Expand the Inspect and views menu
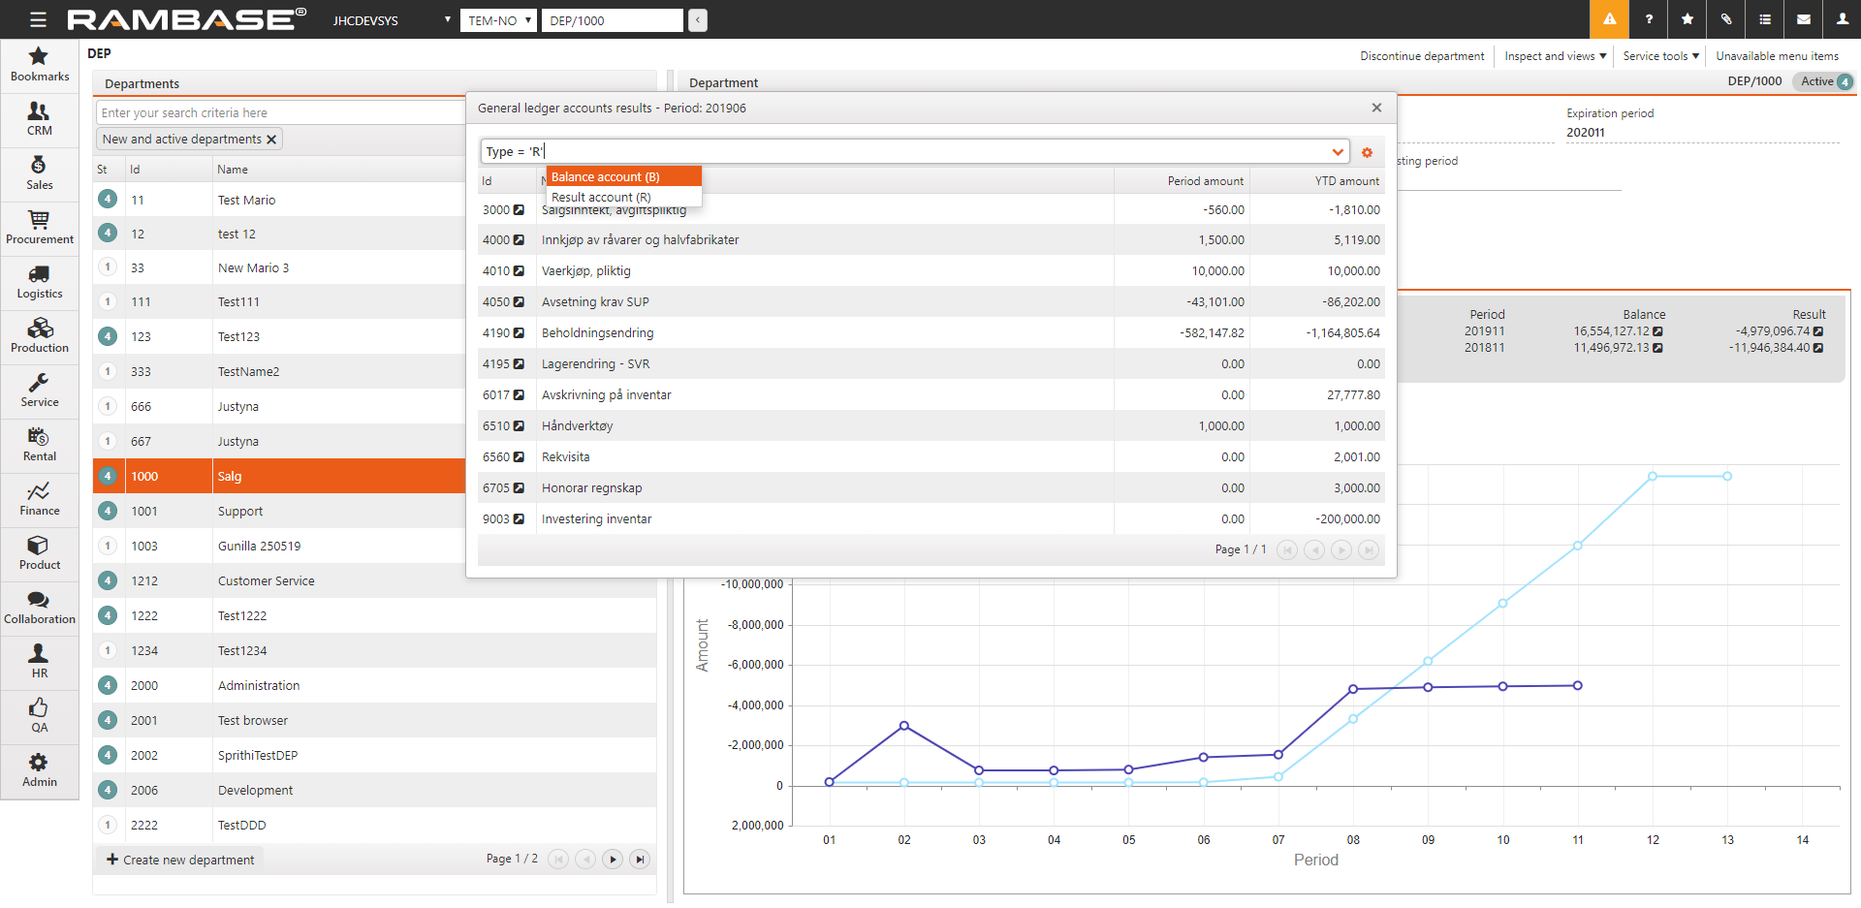Viewport: 1861px width, 908px height. pos(1555,56)
